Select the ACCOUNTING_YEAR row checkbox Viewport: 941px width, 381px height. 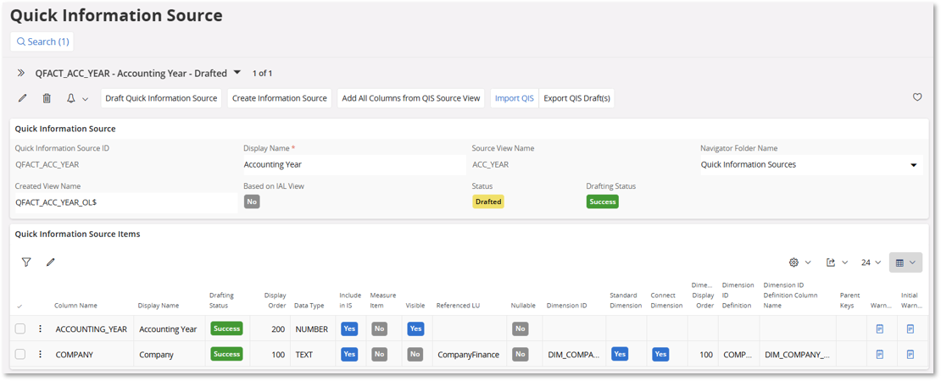pos(20,329)
